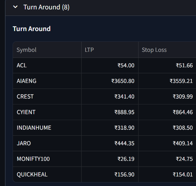This screenshot has width=196, height=186.
Task: Sort by the LTP column header
Action: 89,50
